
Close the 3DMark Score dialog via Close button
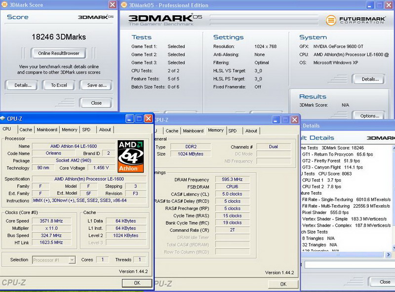click(96, 103)
